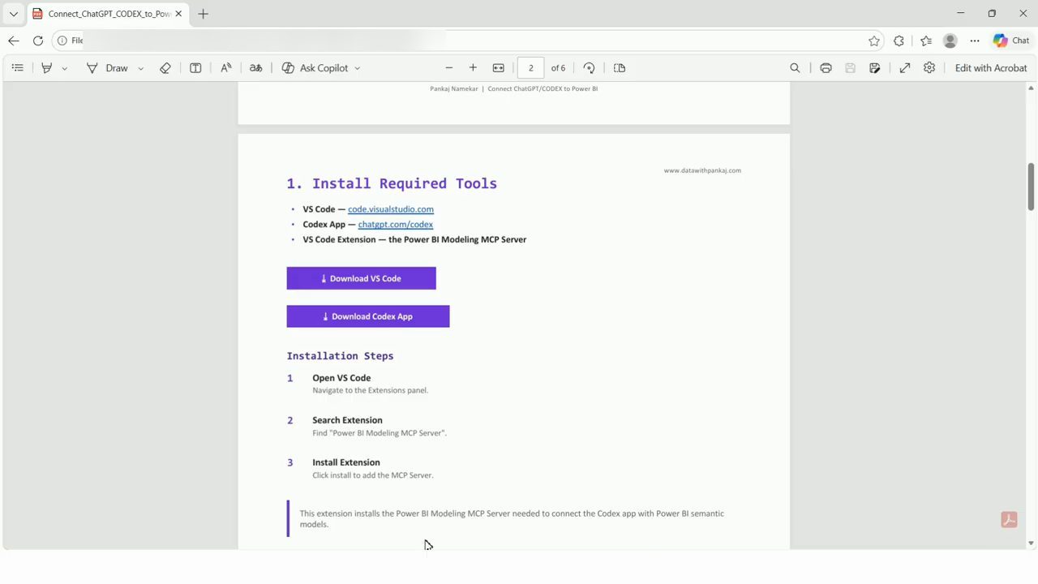Screen dimensions: 1038x584
Task: Open the PDF table of contents
Action: point(17,68)
